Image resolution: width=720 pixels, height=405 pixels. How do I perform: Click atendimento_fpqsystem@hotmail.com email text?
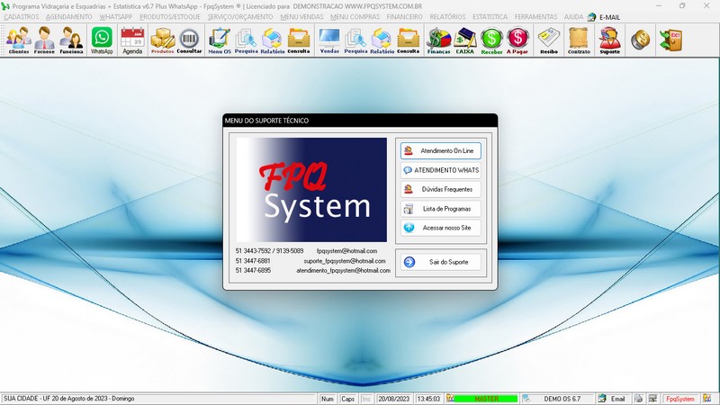[343, 271]
